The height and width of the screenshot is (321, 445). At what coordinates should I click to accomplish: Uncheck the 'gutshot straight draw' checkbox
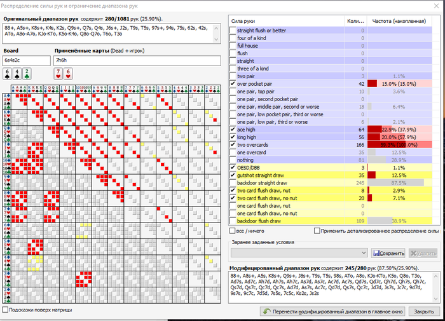233,175
